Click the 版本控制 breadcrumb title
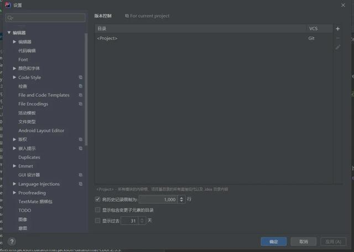Screen dimensions: 354x252 pyautogui.click(x=103, y=16)
